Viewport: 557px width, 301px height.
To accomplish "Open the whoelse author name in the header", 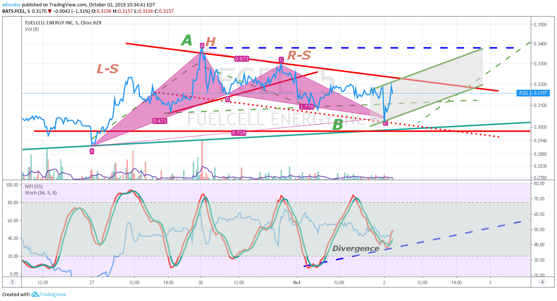I will pyautogui.click(x=11, y=4).
